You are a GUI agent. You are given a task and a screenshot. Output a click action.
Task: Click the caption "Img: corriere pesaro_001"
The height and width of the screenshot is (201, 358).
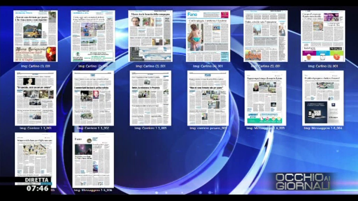point(208,128)
